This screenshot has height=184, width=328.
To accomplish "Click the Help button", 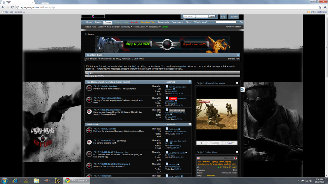I will coord(223,17).
